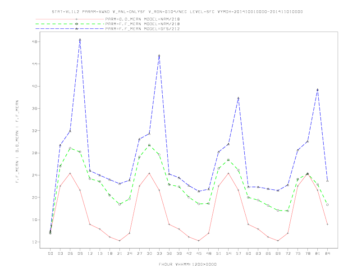The height and width of the screenshot is (276, 357).
Task: Click the green NAM circle marker at hour 30
Action: point(149,145)
